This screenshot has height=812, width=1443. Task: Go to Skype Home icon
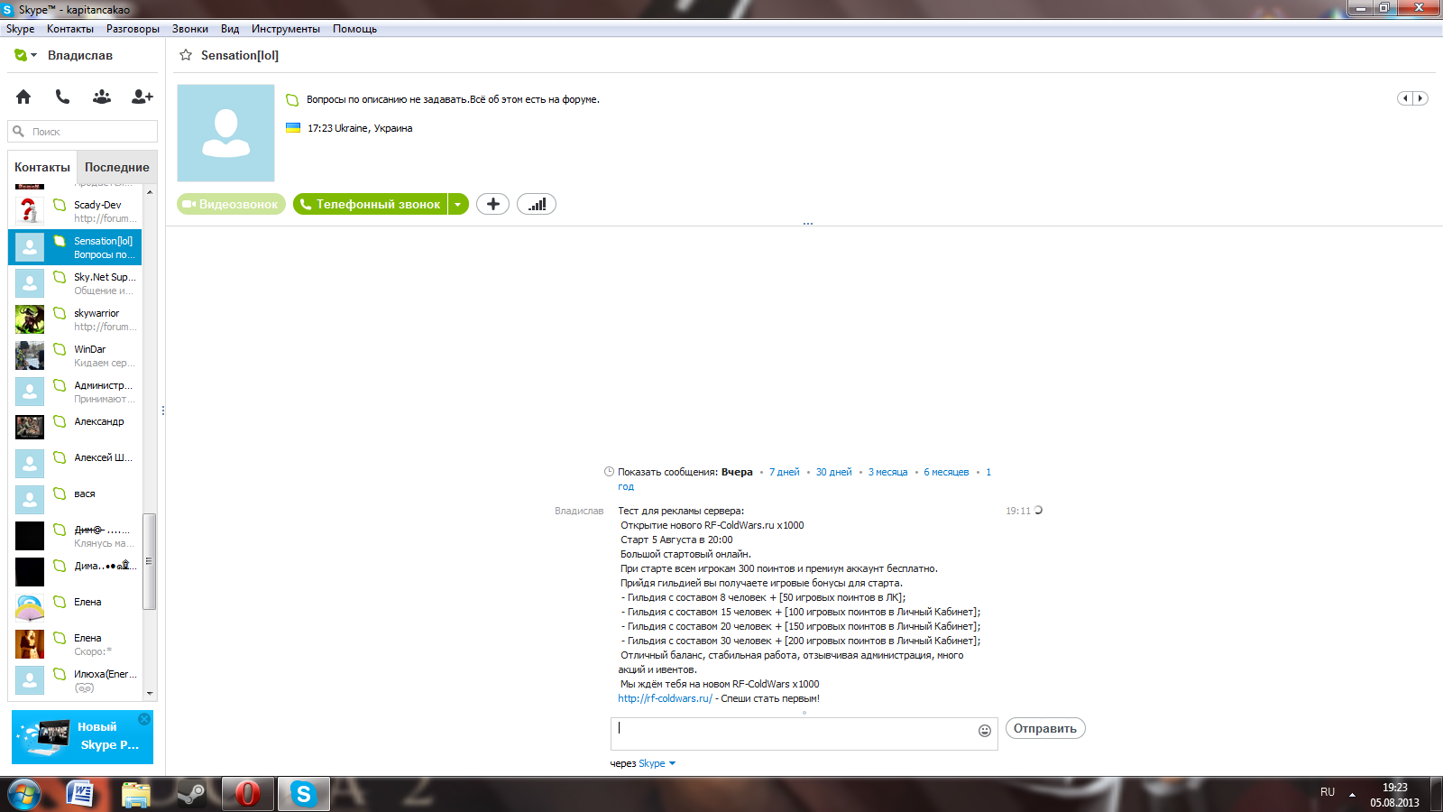[23, 97]
